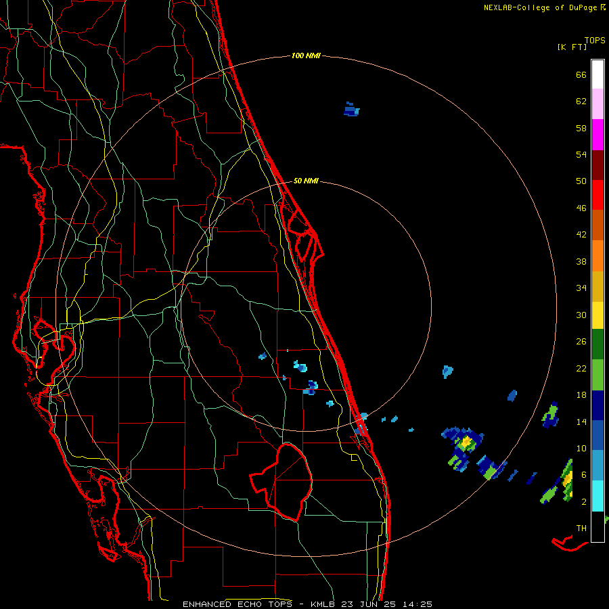Select the '38' scale value
This screenshot has height=609, width=609.
pyautogui.click(x=581, y=261)
